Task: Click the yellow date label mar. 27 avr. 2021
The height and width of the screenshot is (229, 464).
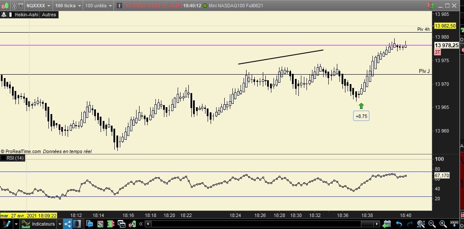Action: tap(29, 215)
